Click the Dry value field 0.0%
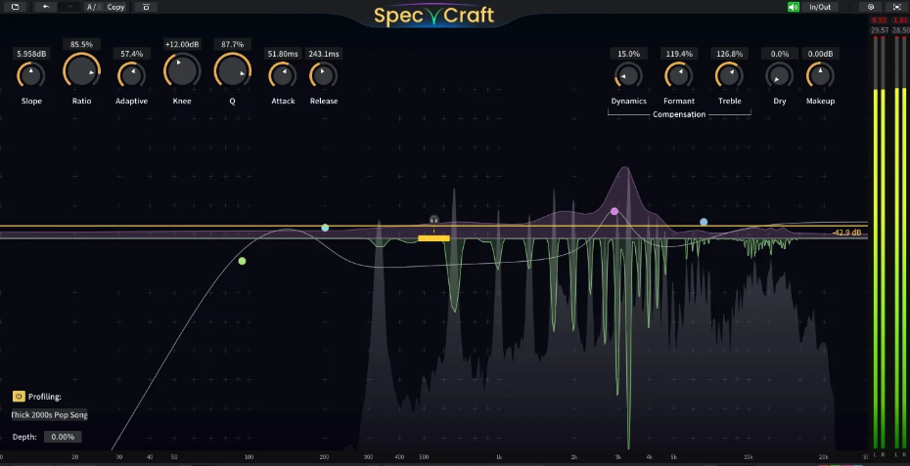 780,54
